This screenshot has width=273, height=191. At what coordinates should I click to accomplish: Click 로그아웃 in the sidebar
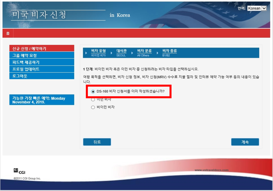pyautogui.click(x=42, y=76)
